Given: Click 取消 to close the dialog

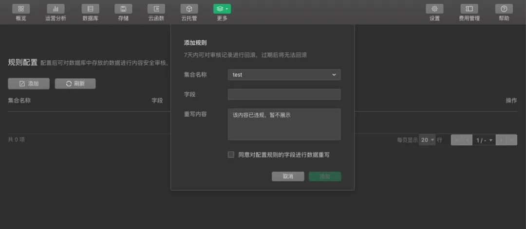Looking at the screenshot, I should point(288,176).
